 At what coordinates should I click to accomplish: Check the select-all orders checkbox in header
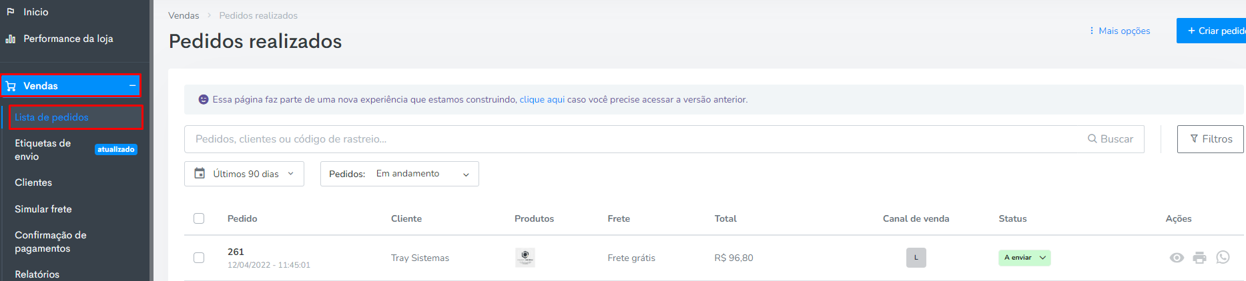[199, 218]
